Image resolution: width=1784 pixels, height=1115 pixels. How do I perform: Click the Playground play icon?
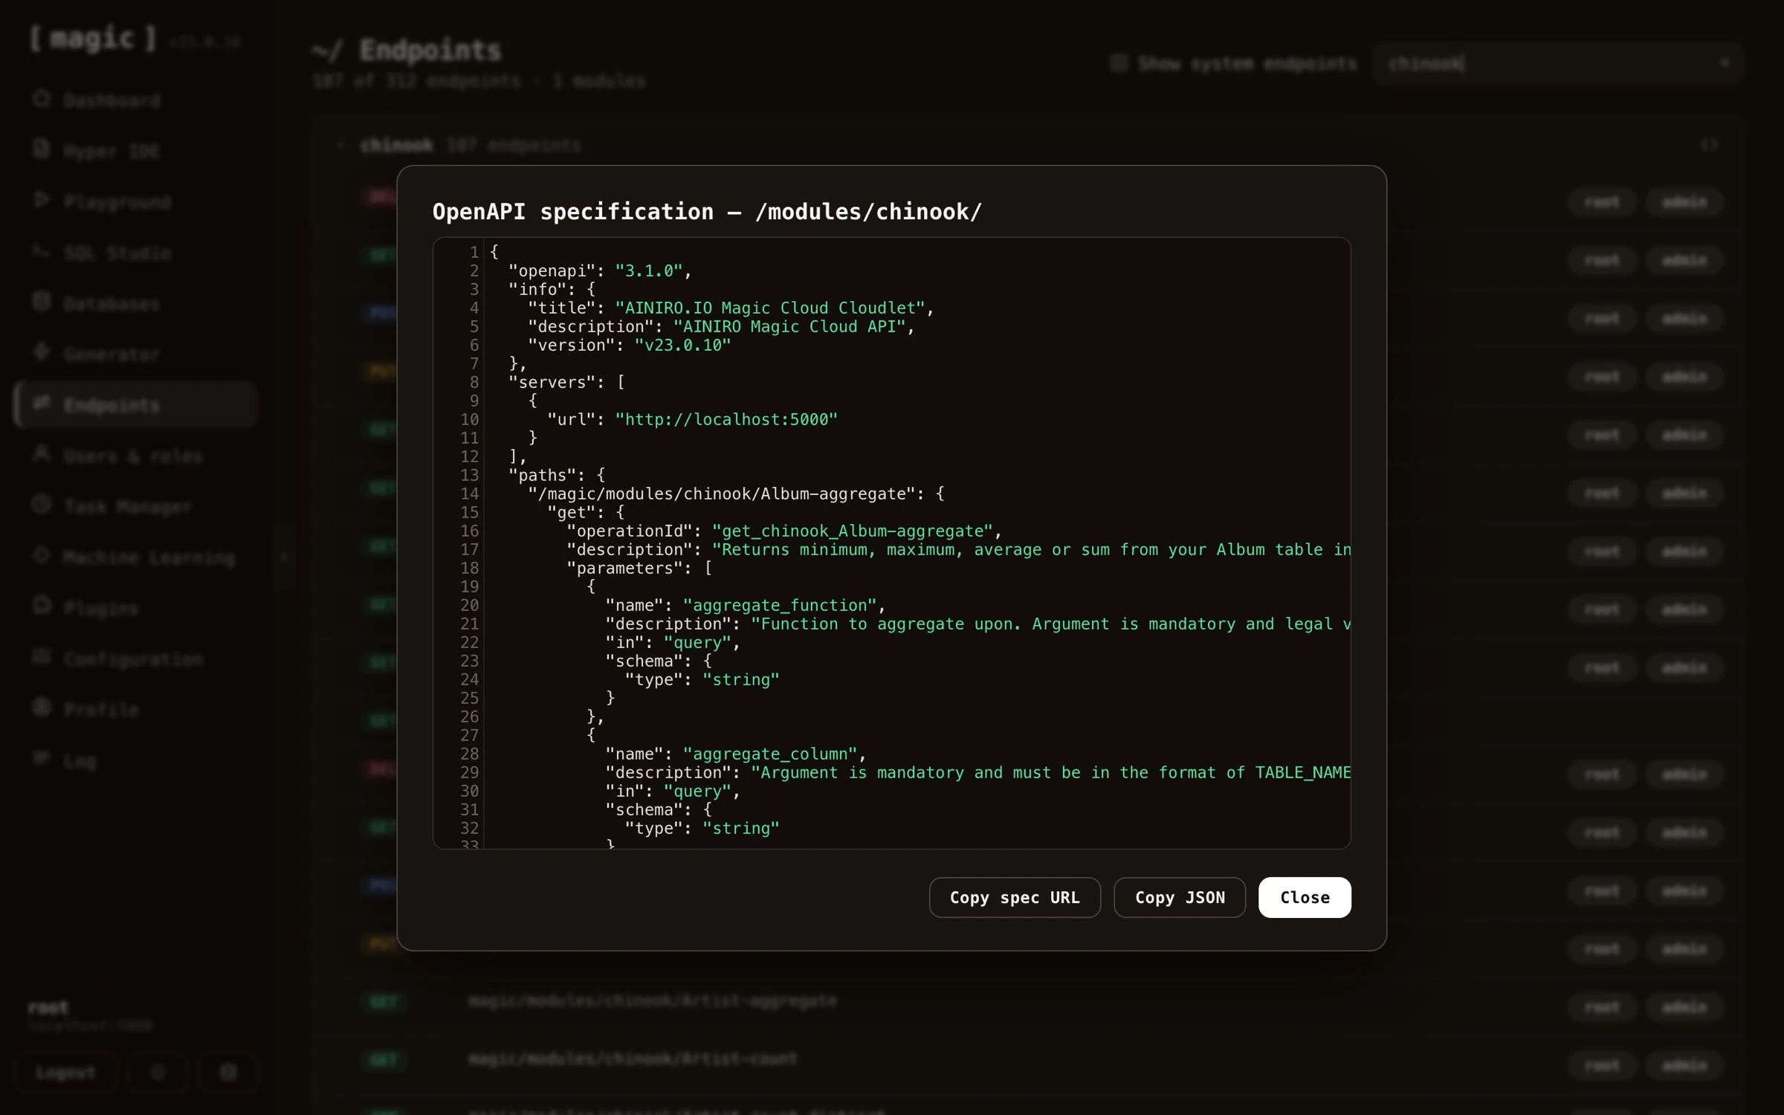[42, 200]
